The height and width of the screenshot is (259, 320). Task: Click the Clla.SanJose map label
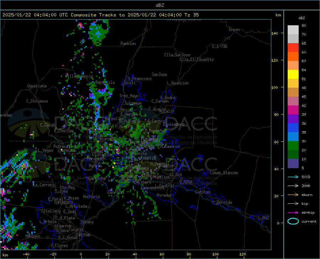pos(177,55)
